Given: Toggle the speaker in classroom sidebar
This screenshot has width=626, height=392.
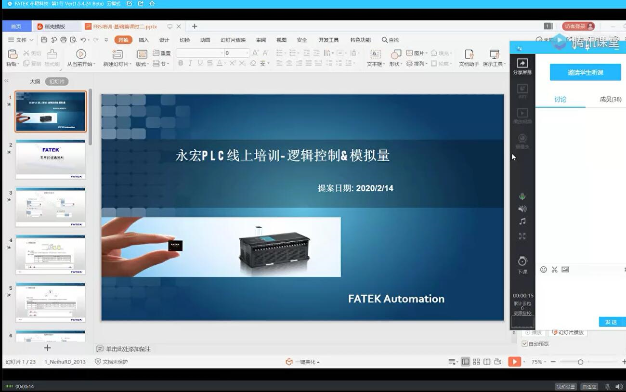Looking at the screenshot, I should pos(522,209).
